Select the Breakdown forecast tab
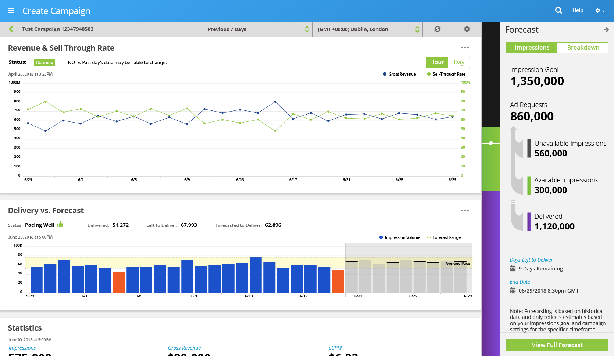The height and width of the screenshot is (356, 614). tap(583, 48)
